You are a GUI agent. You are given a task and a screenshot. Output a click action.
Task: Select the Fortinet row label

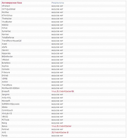point(5,129)
